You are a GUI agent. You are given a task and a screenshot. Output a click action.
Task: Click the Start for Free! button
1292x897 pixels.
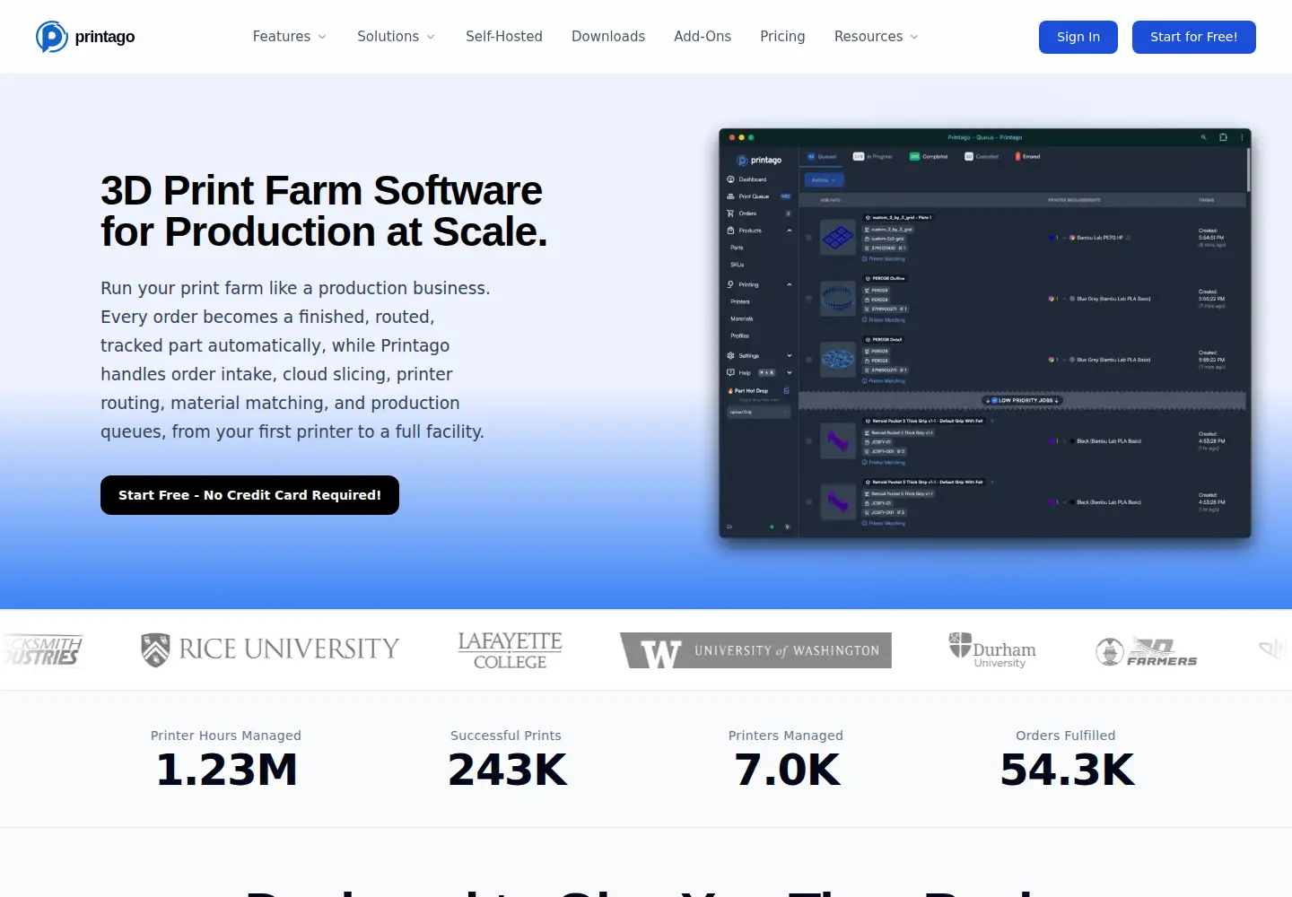click(1194, 37)
